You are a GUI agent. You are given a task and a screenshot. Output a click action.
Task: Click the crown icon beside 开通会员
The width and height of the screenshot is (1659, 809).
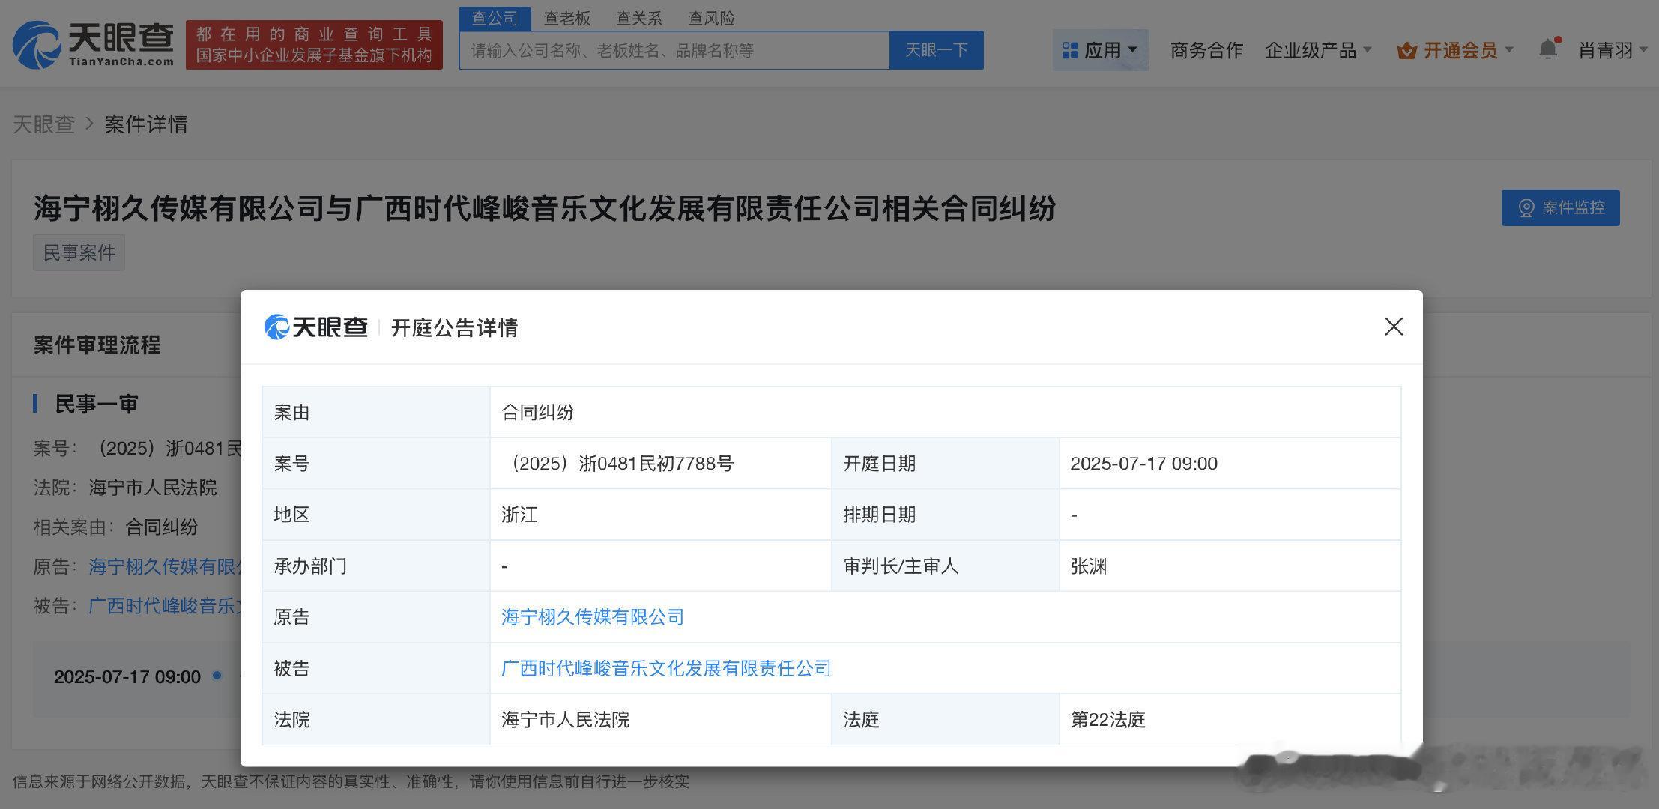click(1406, 51)
